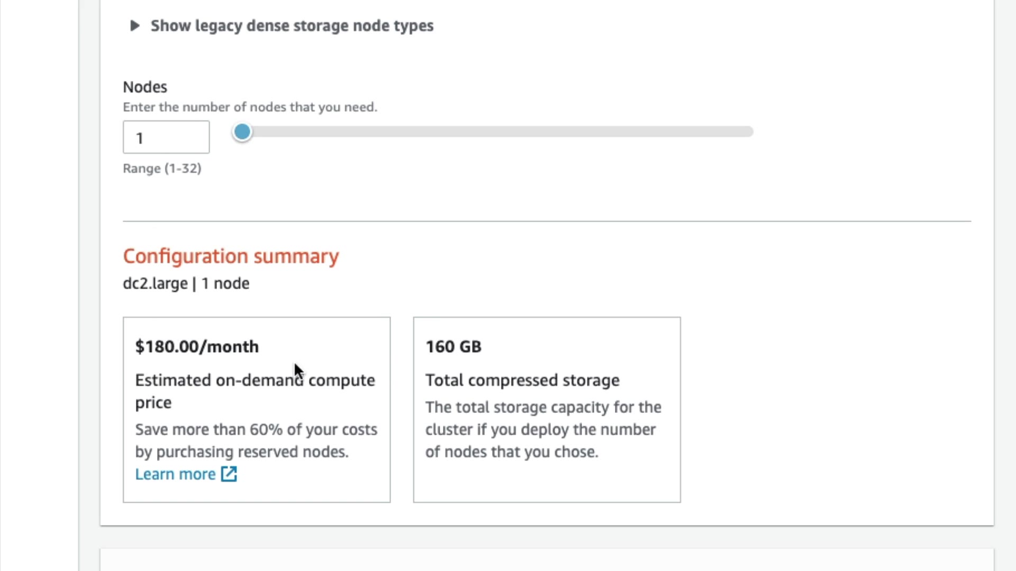Click the Configuration summary heading
The width and height of the screenshot is (1016, 571).
(231, 256)
